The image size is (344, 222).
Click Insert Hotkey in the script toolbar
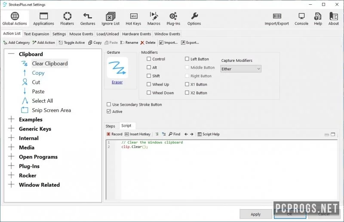click(138, 134)
